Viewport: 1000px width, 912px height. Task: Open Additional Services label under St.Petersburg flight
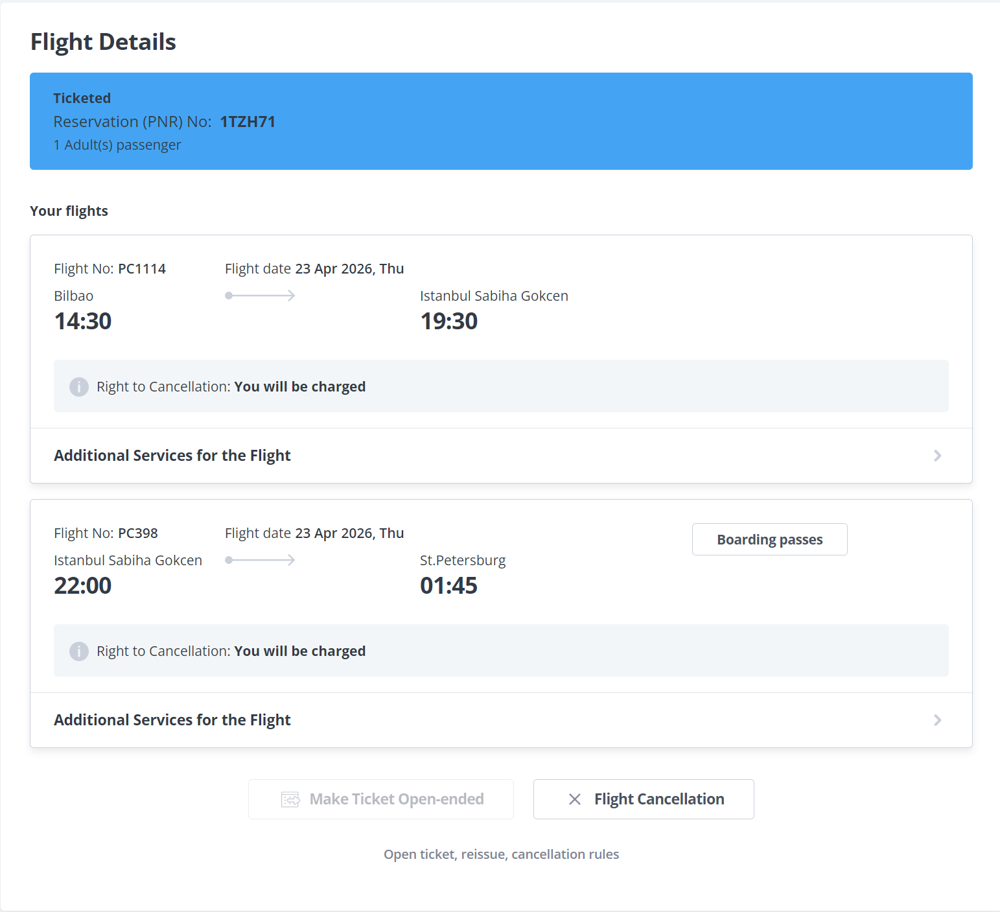point(172,720)
